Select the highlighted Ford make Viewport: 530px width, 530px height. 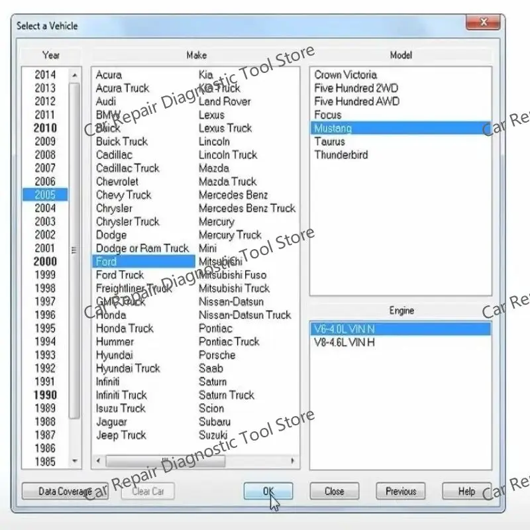(144, 261)
